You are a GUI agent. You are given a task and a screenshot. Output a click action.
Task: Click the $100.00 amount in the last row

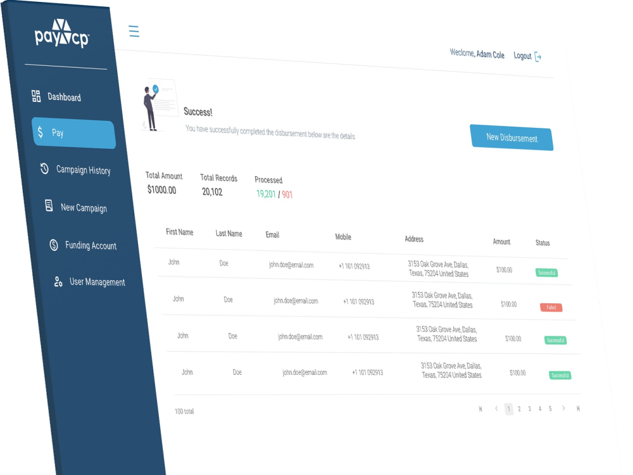(x=518, y=373)
